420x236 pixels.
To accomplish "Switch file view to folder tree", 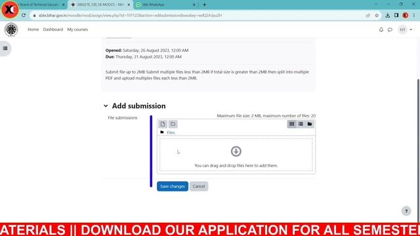I will tap(310, 124).
